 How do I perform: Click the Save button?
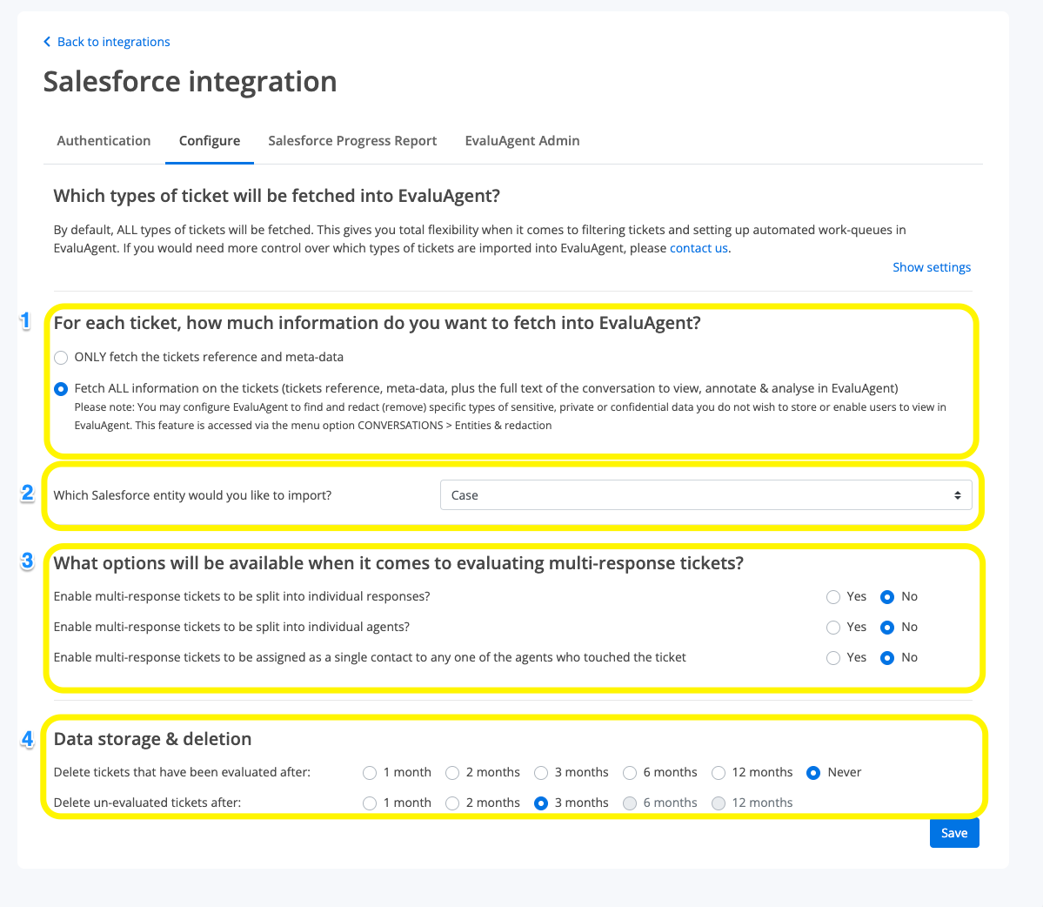click(x=954, y=833)
